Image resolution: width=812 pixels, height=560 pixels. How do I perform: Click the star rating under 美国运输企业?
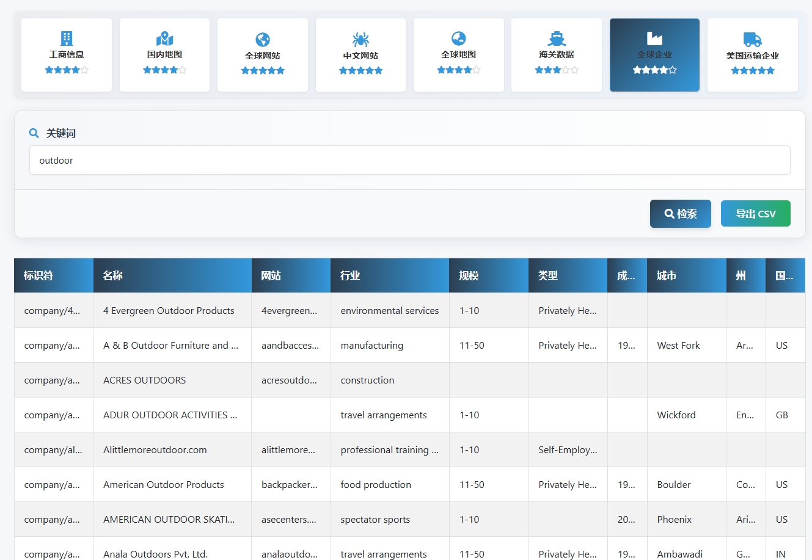point(753,71)
